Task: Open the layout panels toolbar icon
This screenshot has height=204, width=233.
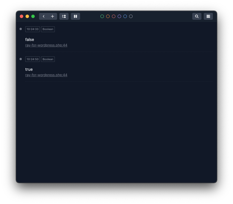Action: 64,16
